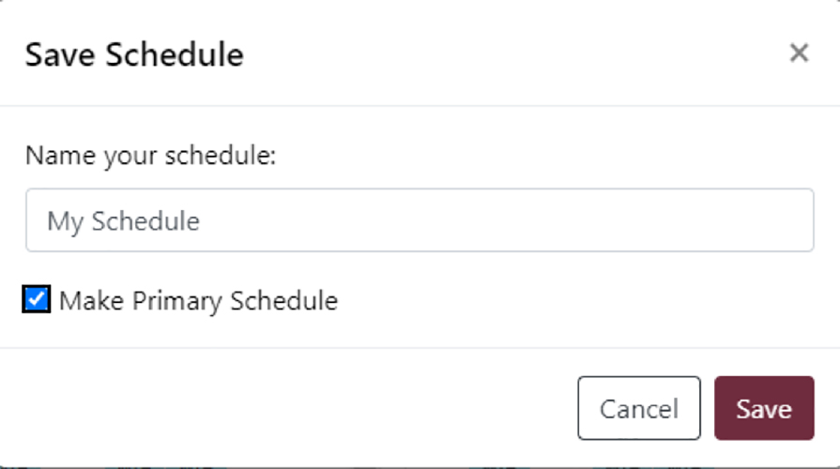Image resolution: width=840 pixels, height=469 pixels.
Task: Save the schedule
Action: pos(763,408)
